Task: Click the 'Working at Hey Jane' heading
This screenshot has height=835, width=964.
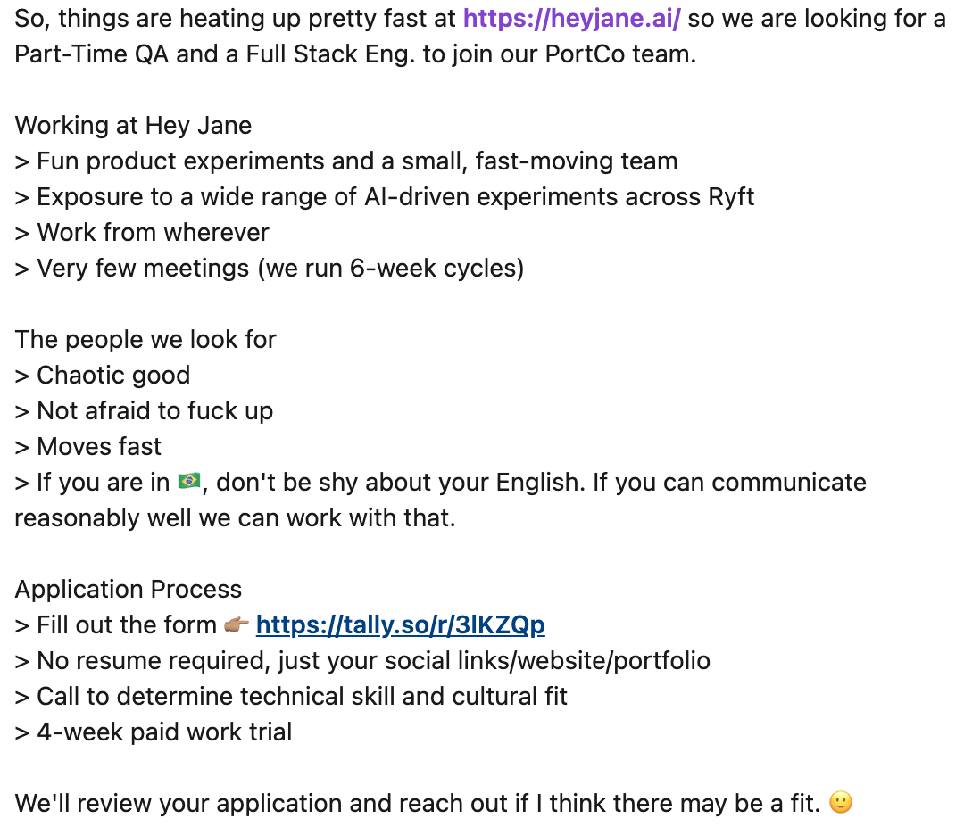Action: tap(133, 126)
